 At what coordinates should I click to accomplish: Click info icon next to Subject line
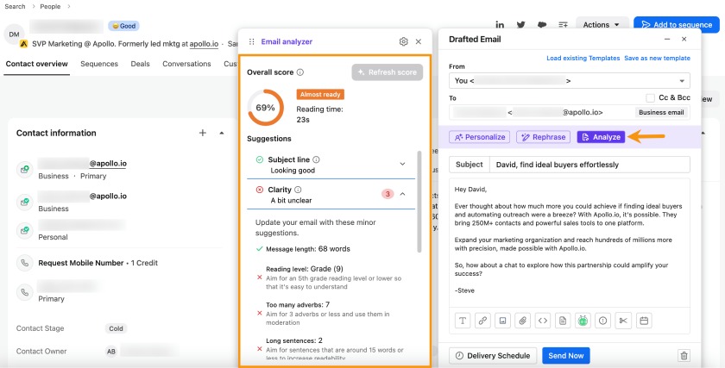316,159
